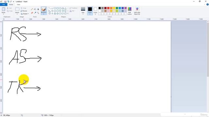Click the Save icon in title bar
Viewport: 209px width, 117px height.
pyautogui.click(x=5, y=2)
